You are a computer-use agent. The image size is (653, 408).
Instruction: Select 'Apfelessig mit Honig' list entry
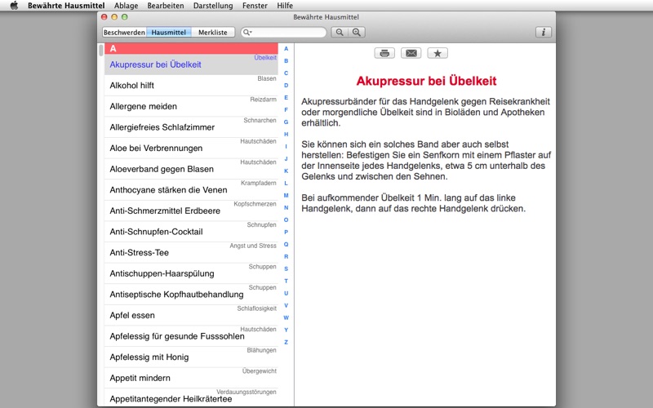(x=191, y=357)
